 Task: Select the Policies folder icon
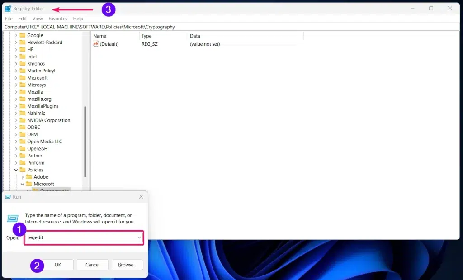(23, 170)
